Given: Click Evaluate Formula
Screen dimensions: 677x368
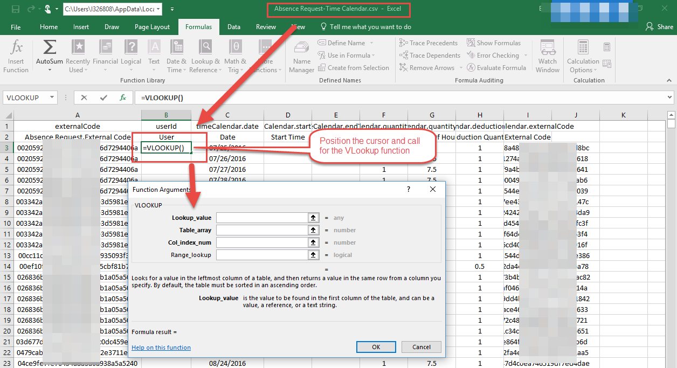Looking at the screenshot, I should (496, 68).
